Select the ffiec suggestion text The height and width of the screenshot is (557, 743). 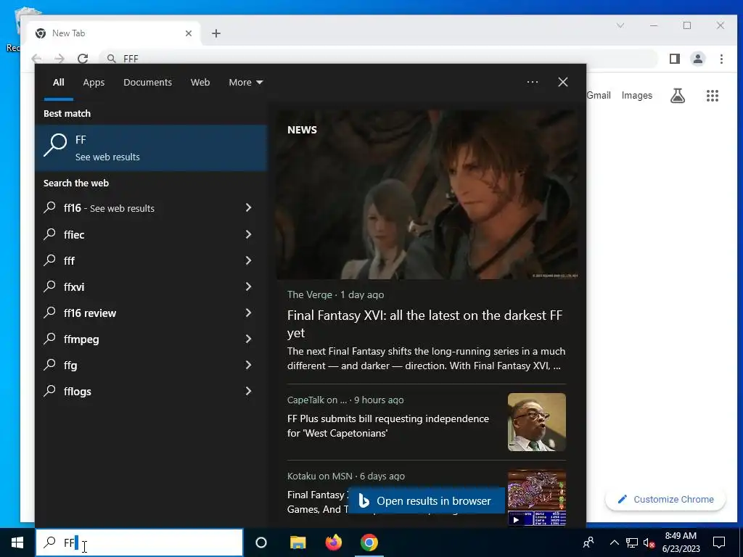(74, 234)
